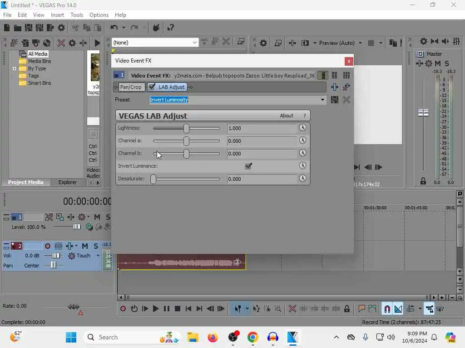The width and height of the screenshot is (465, 348).
Task: Open the Tools menu
Action: [x=77, y=15]
